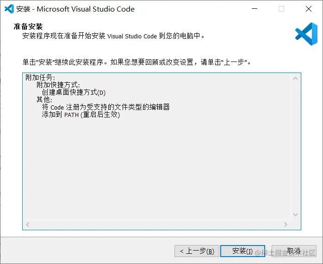This screenshot has height=264, width=323.
Task: Click the up arrow of the summary scrollbar
Action: click(295, 79)
